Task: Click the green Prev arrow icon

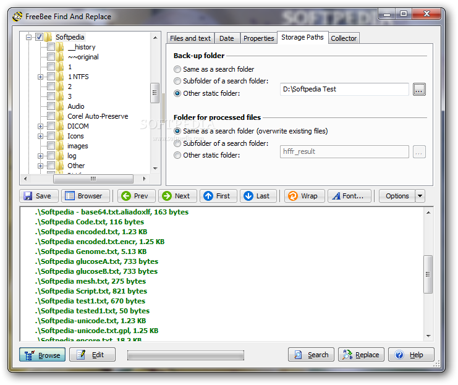Action: [x=126, y=196]
